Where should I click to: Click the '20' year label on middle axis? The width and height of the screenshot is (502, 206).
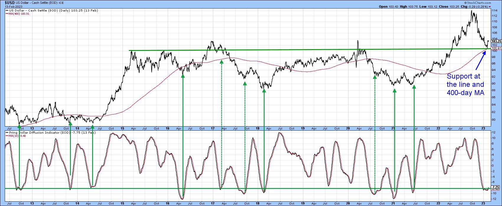(348, 128)
